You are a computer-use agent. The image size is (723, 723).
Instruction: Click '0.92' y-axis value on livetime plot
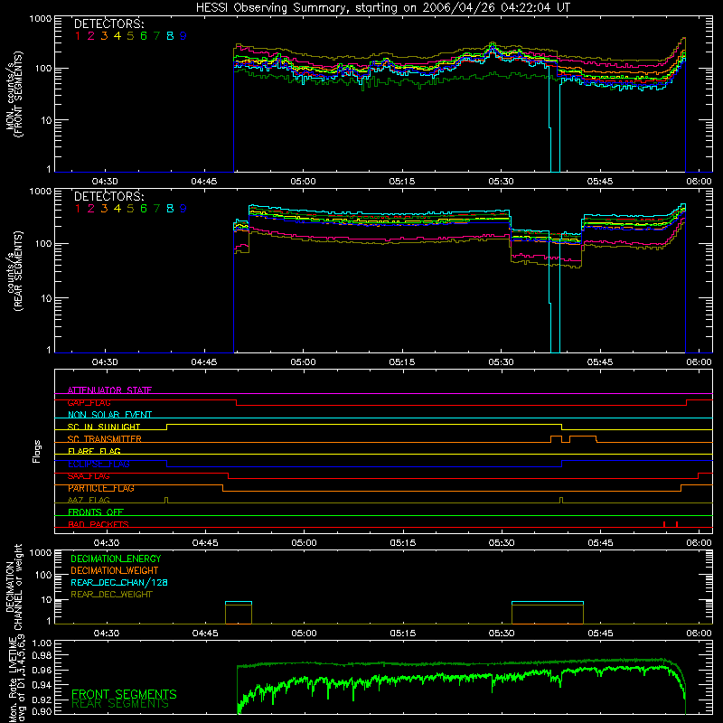tap(42, 700)
